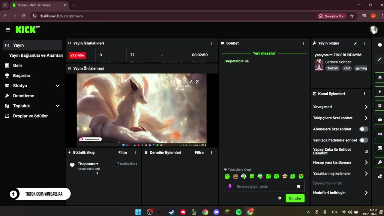
Task: Open Spotify from the taskbar
Action: click(238, 212)
